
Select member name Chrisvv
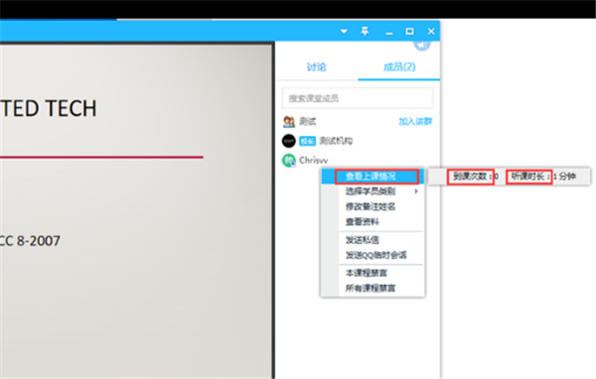(x=314, y=161)
